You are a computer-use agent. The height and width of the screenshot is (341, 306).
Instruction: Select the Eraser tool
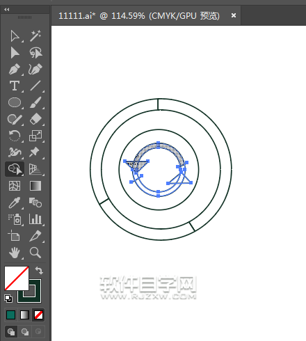tap(35, 119)
